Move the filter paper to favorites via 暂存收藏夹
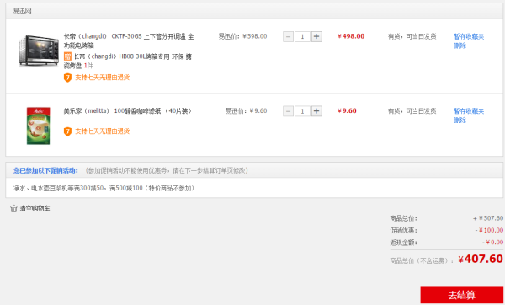The height and width of the screenshot is (305, 505). [469, 111]
